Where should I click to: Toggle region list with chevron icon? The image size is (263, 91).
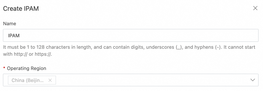(x=253, y=80)
